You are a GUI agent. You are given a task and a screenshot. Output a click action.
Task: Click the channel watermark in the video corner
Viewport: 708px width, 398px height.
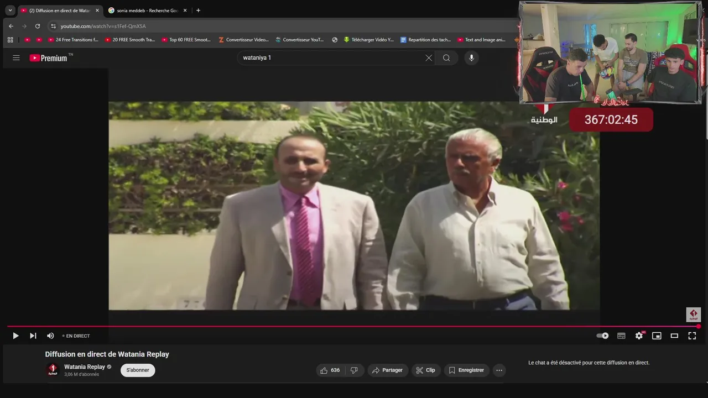point(694,315)
